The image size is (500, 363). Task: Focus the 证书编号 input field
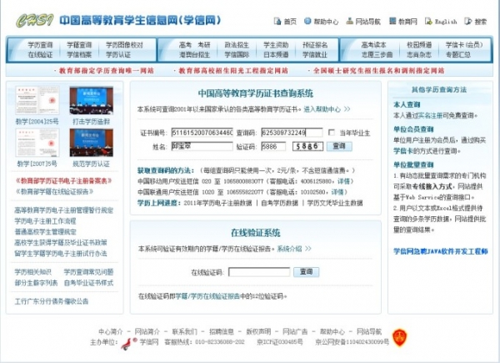(x=202, y=132)
